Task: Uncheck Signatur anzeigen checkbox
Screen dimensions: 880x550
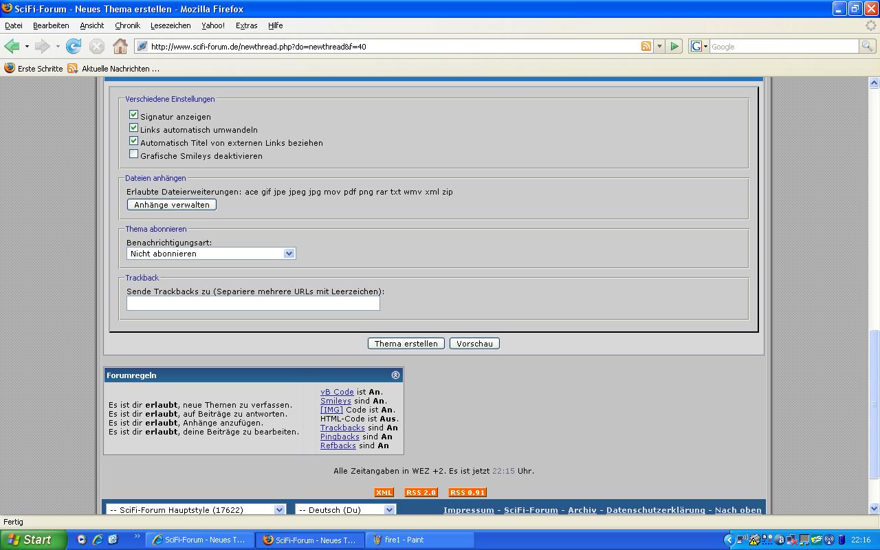Action: point(134,115)
